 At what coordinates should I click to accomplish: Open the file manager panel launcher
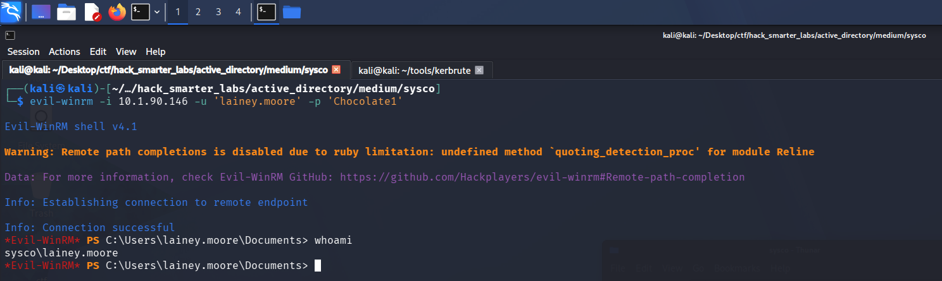click(x=66, y=11)
